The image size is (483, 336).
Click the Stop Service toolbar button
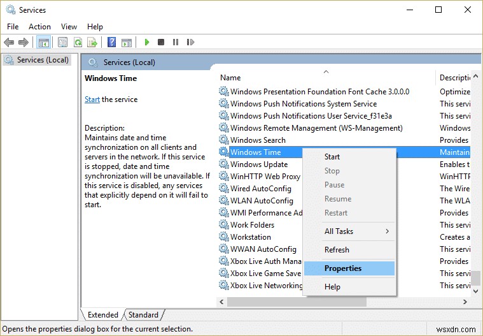coord(161,42)
